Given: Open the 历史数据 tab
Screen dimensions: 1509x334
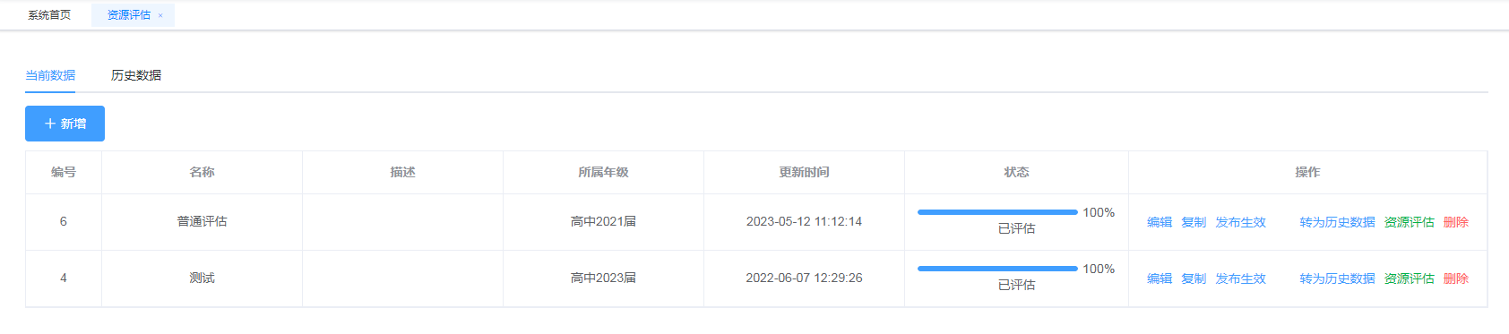Looking at the screenshot, I should click(x=136, y=75).
